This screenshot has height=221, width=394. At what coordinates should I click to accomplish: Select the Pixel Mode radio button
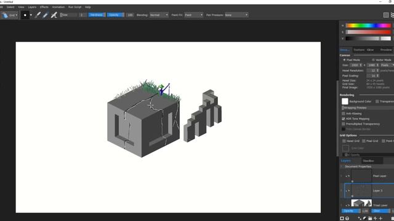pos(344,60)
